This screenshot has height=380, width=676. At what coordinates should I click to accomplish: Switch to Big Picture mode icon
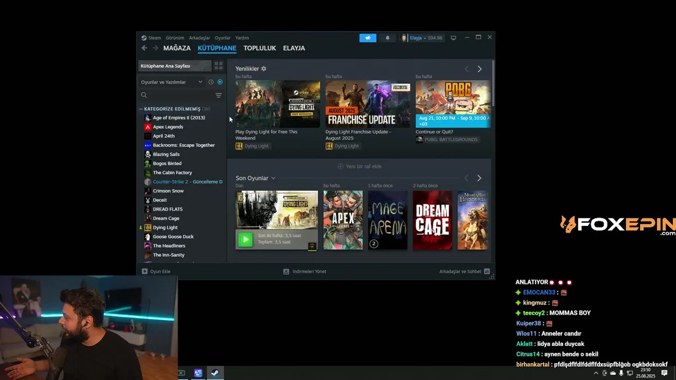coord(453,38)
